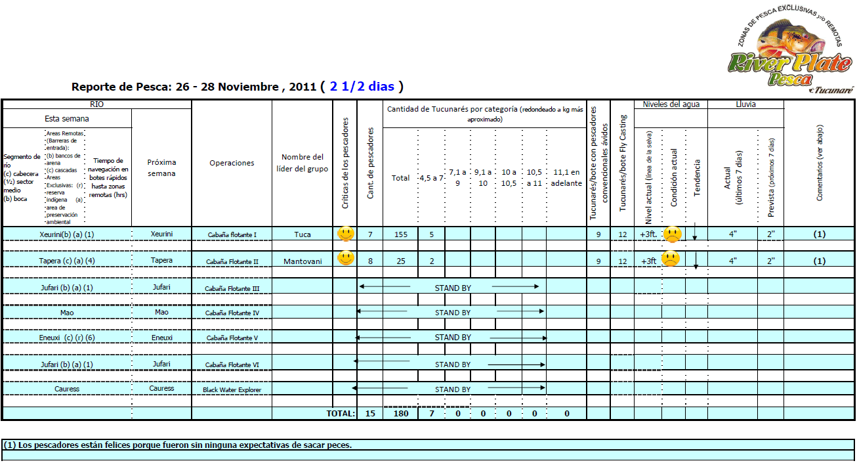Screen dimensions: 857x465
Task: Click the "(1)" comment reference in Xeurini row
Action: (x=819, y=234)
